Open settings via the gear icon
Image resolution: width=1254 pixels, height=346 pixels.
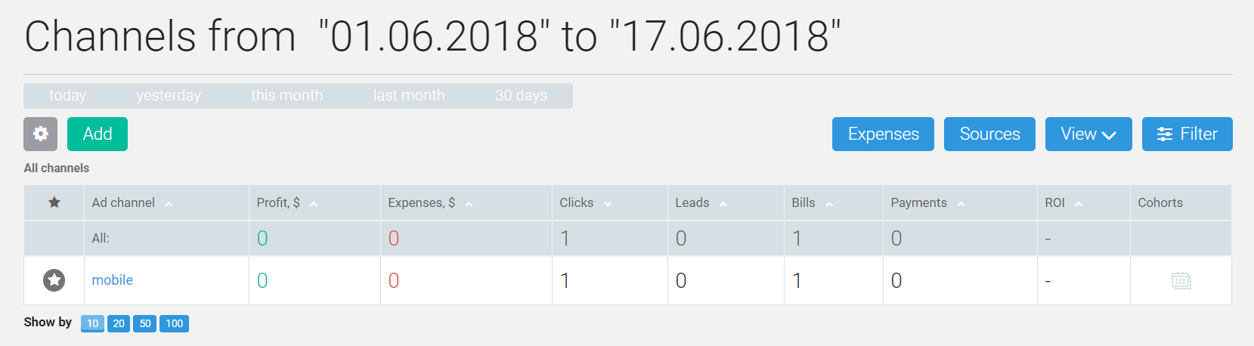[40, 134]
